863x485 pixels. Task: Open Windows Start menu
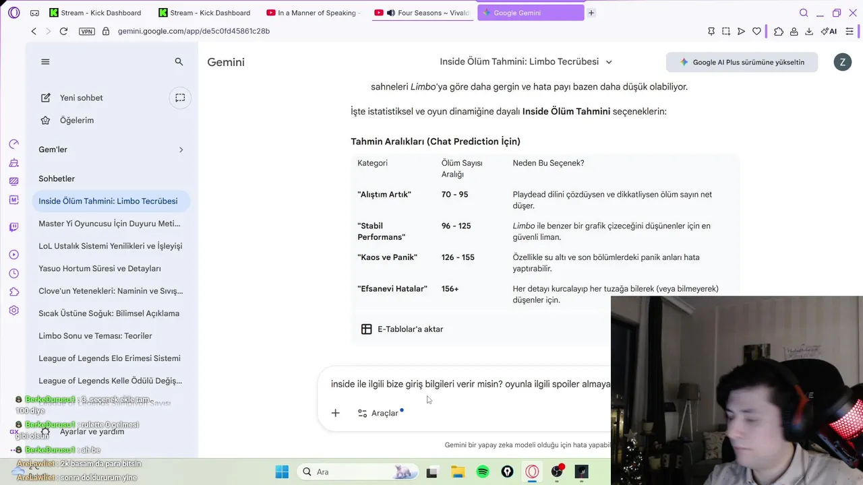point(282,472)
